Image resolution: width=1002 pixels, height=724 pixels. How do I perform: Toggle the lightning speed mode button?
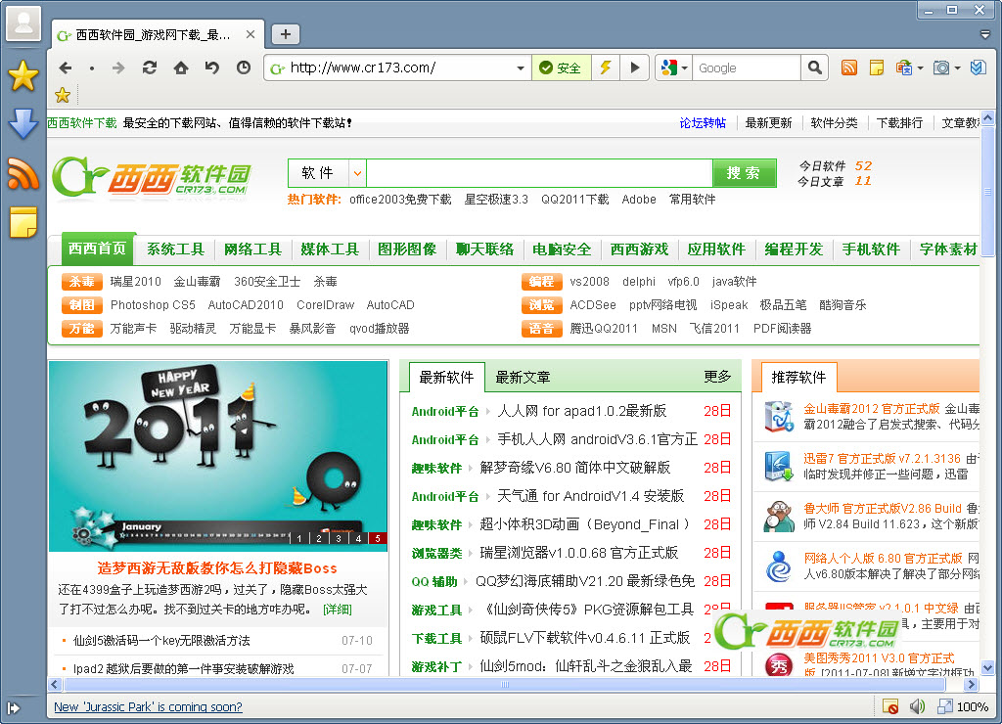[606, 68]
